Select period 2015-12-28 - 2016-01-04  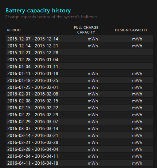click(33, 60)
